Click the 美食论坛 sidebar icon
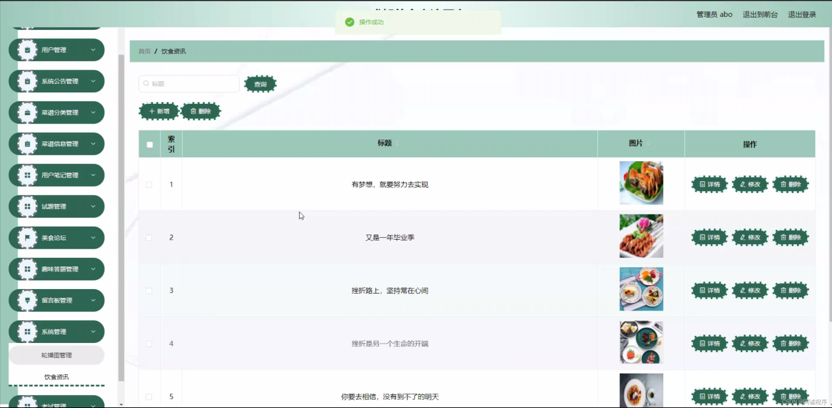Screen dimensions: 832x408 tap(27, 238)
